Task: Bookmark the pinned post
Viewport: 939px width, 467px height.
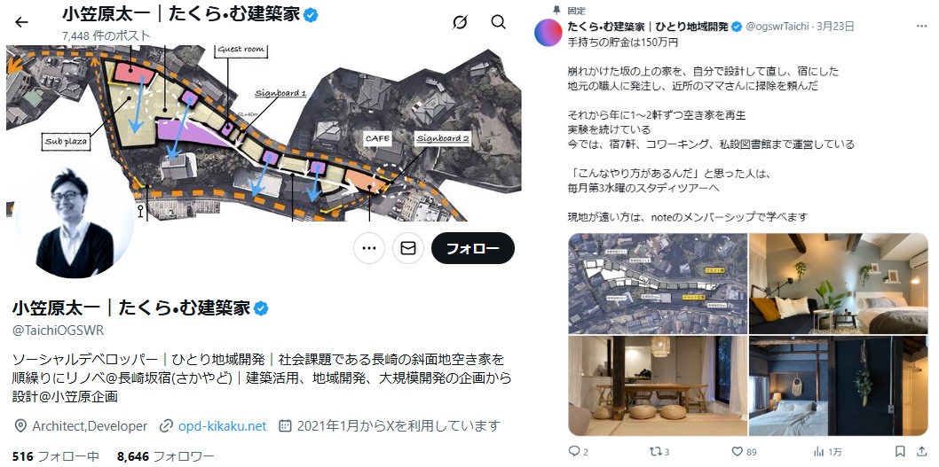Action: (x=899, y=451)
